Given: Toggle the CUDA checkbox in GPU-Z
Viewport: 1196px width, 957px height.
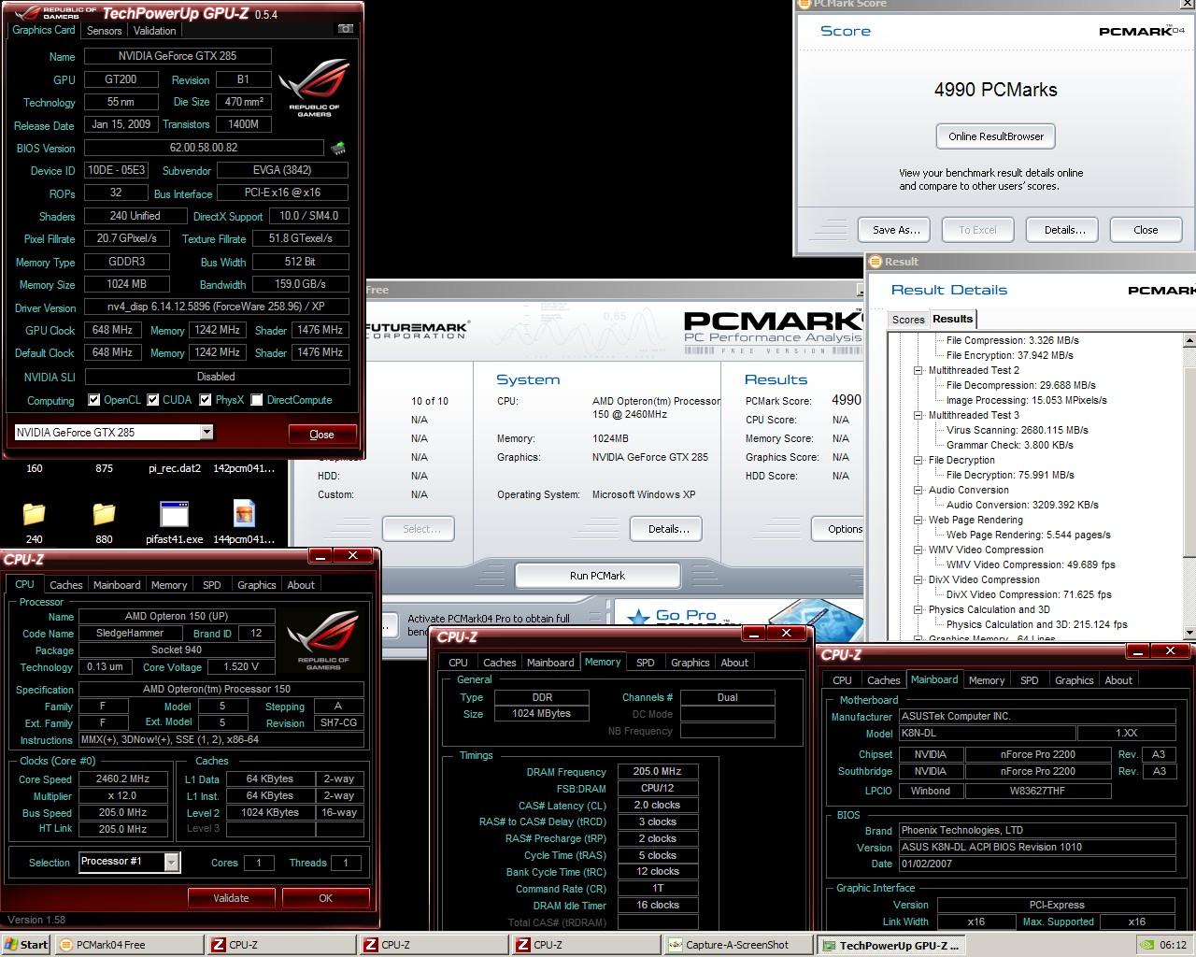Looking at the screenshot, I should pyautogui.click(x=152, y=400).
